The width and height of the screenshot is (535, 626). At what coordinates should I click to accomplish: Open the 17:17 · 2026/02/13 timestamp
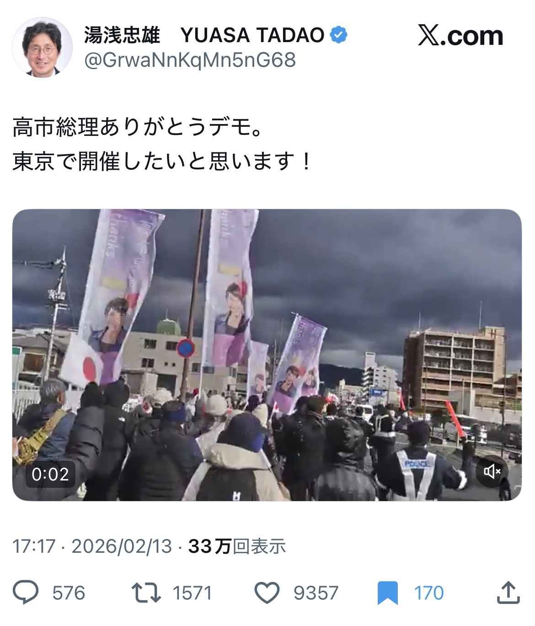(x=92, y=546)
